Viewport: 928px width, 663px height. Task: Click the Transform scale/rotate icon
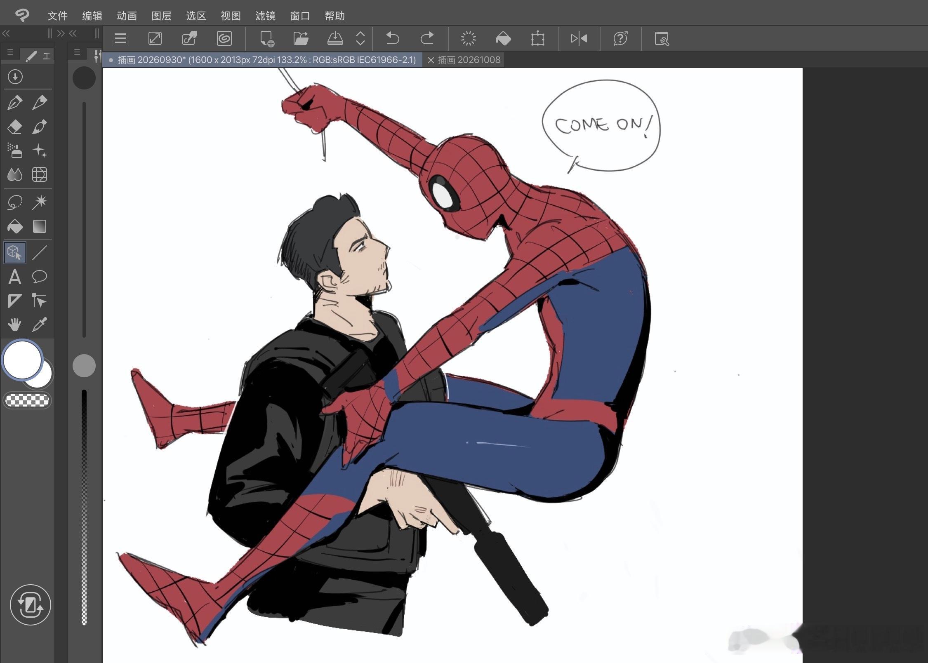[x=537, y=39]
